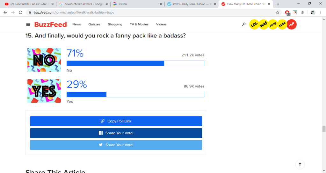Vote YES on the fanny pack poll

[x=44, y=91]
